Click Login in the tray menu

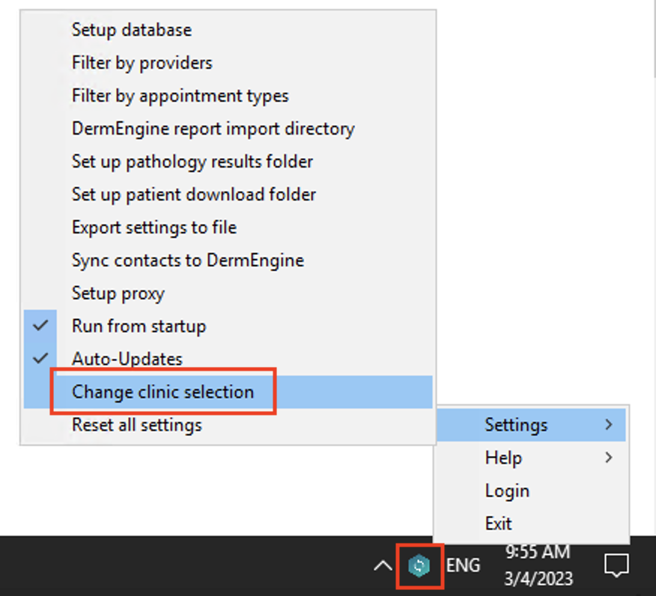507,490
